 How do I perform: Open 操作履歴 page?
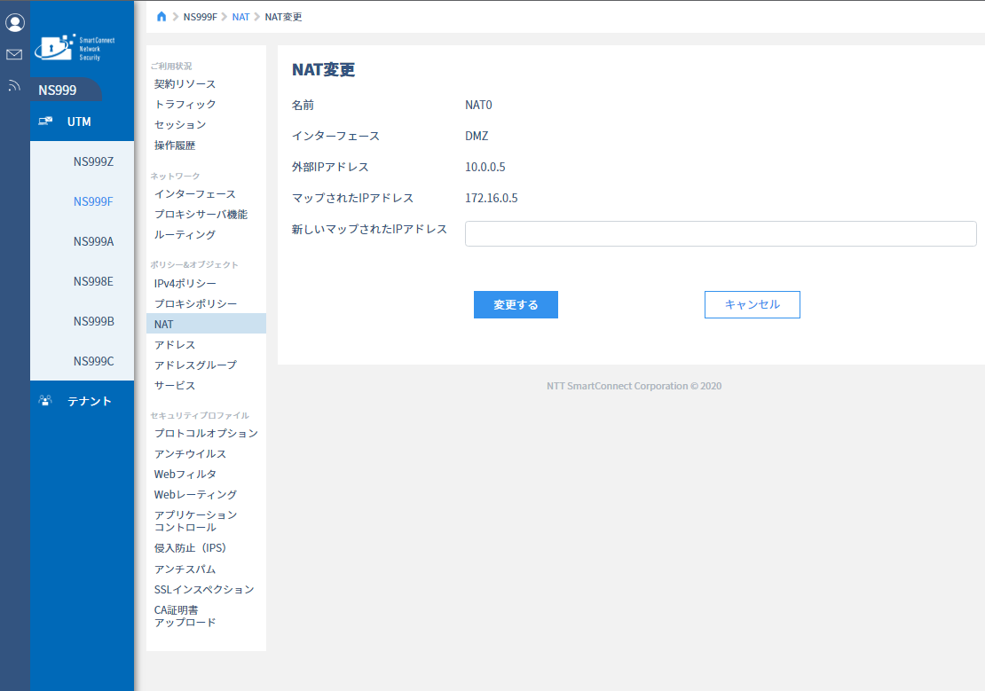[x=175, y=145]
